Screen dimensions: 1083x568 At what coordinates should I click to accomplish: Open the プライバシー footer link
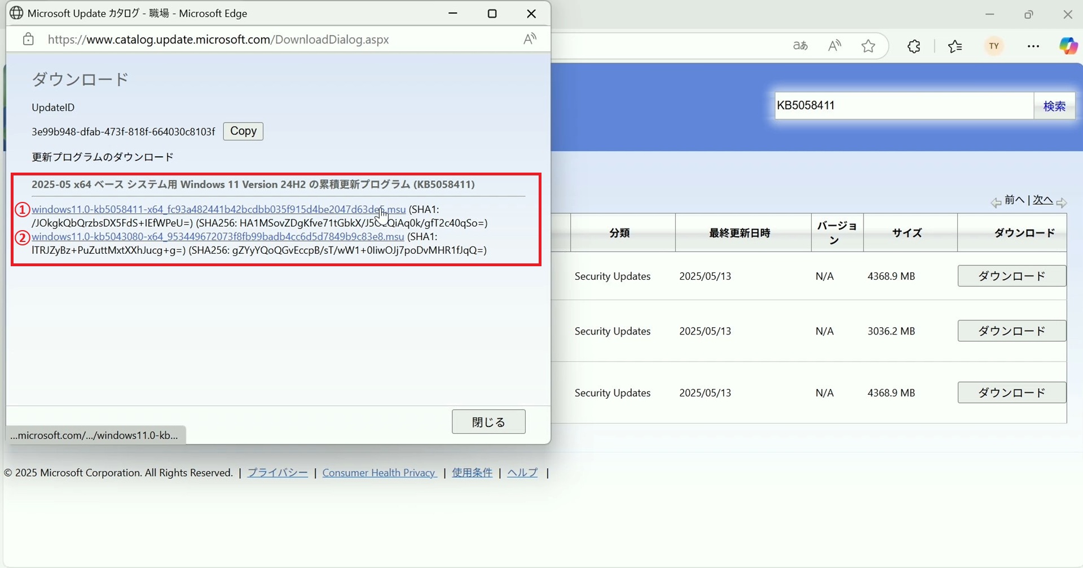[x=278, y=473]
